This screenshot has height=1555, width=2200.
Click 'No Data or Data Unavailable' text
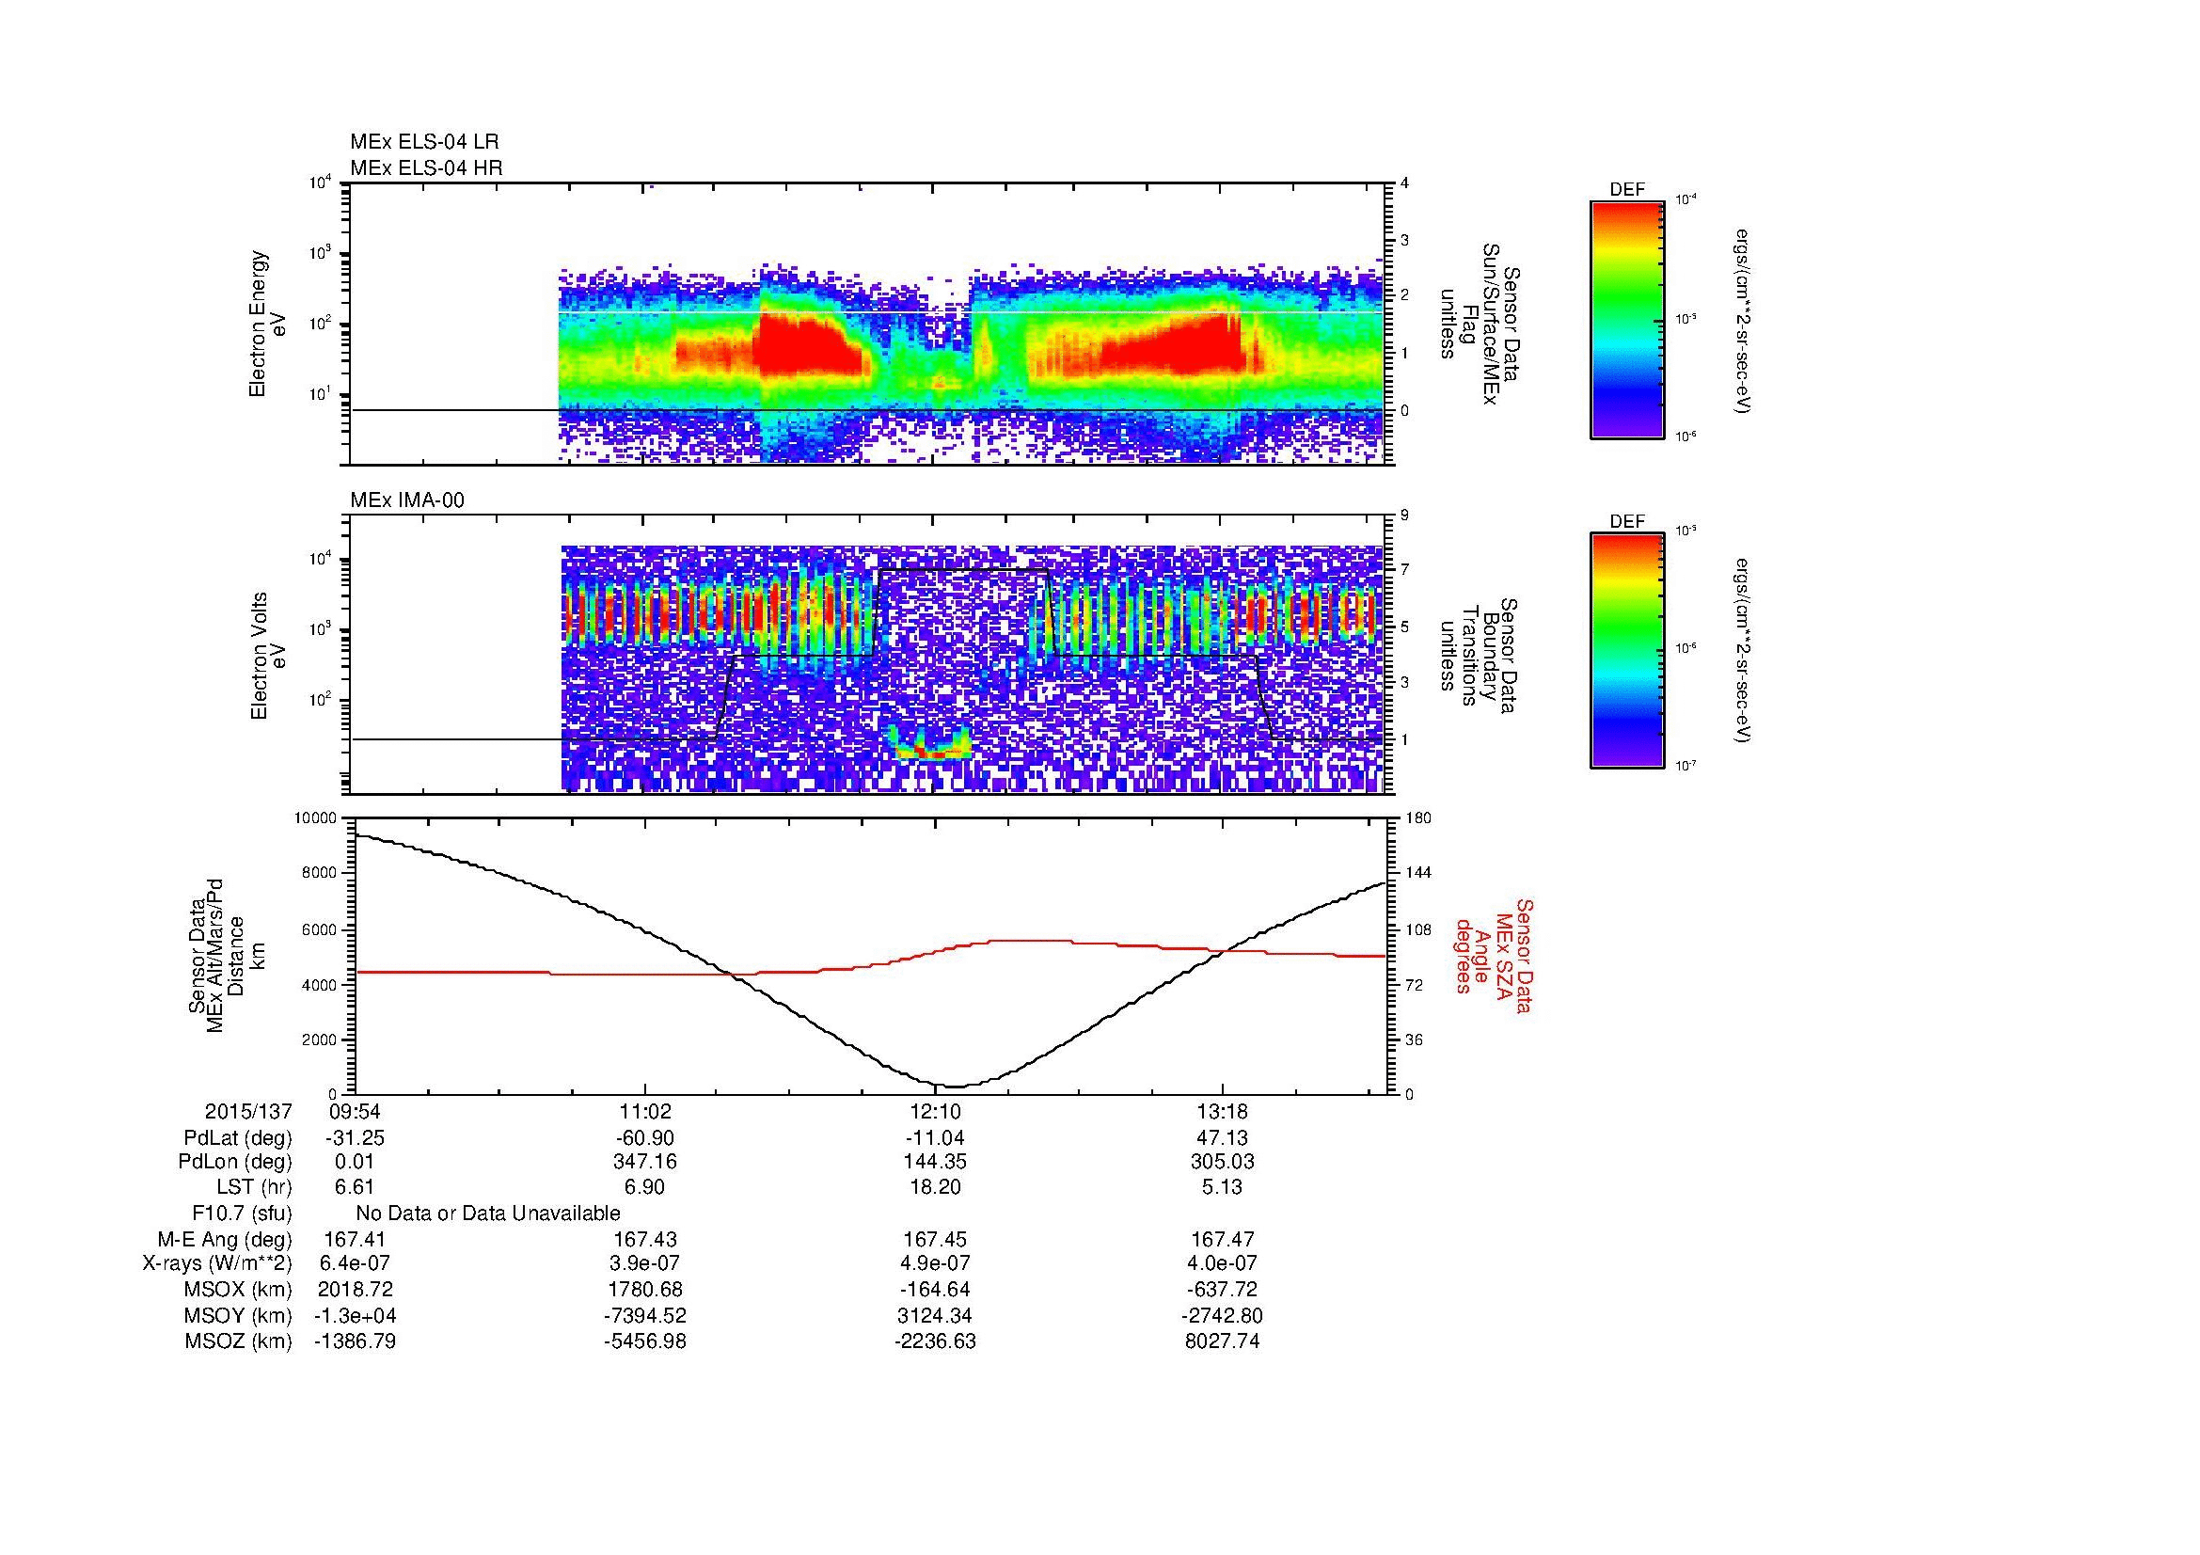click(488, 1213)
